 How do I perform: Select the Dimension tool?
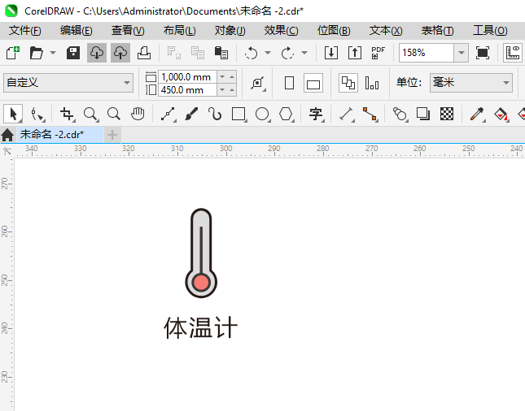[x=347, y=115]
